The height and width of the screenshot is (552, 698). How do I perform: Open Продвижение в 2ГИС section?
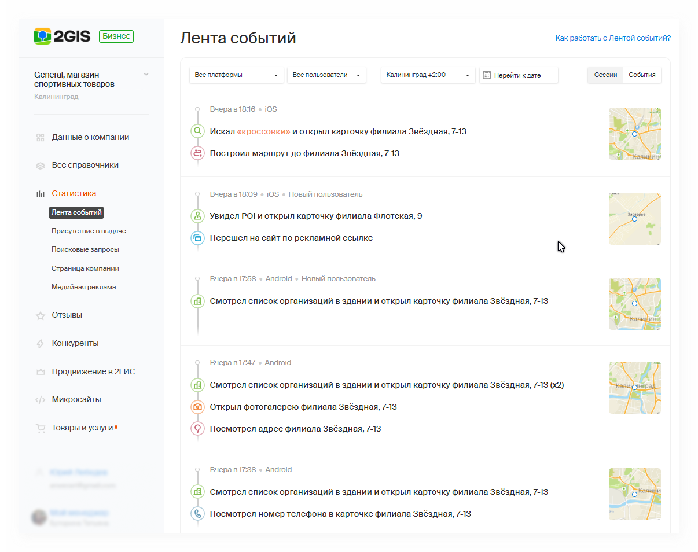(x=93, y=372)
